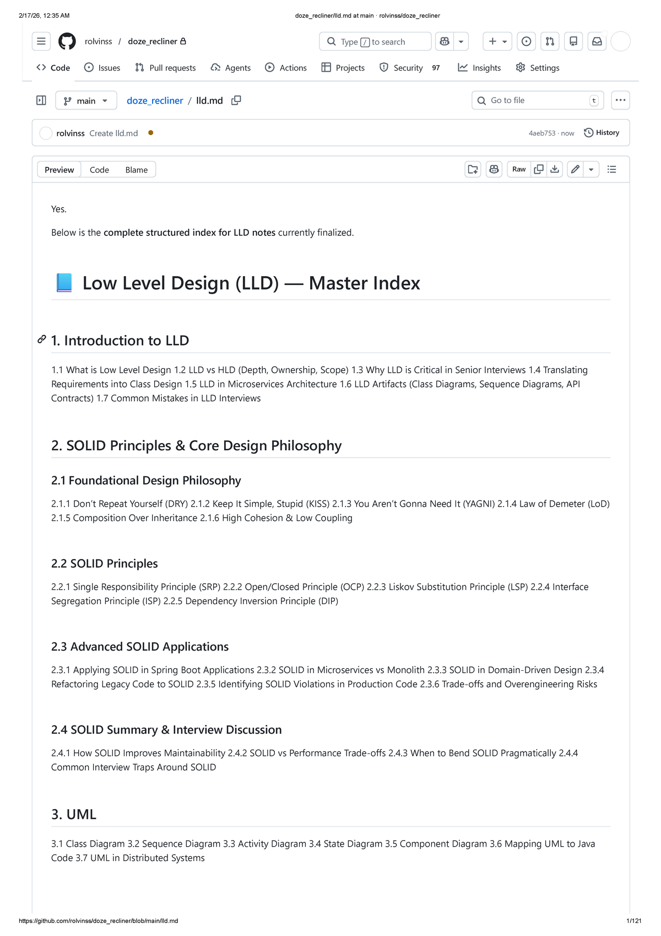Toggle the file tree side panel
Viewport: 661px width, 936px height.
(41, 100)
